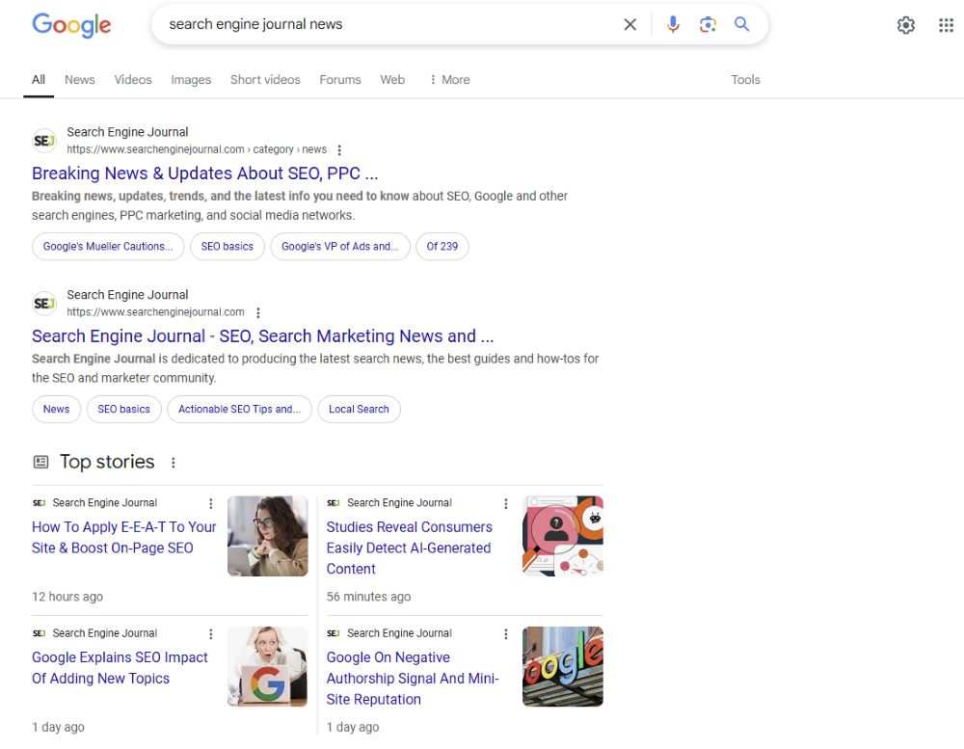Click the 12 hours ago timestamp
Screen dimensions: 964x749
point(67,597)
